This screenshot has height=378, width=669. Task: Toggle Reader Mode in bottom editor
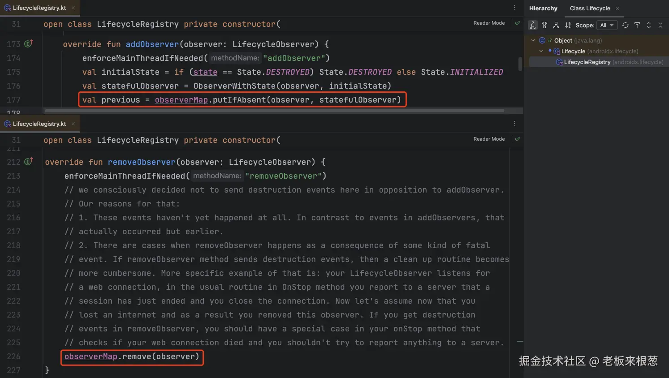489,139
